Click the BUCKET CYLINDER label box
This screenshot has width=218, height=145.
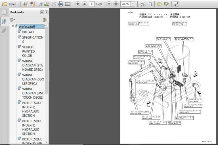coord(140,113)
